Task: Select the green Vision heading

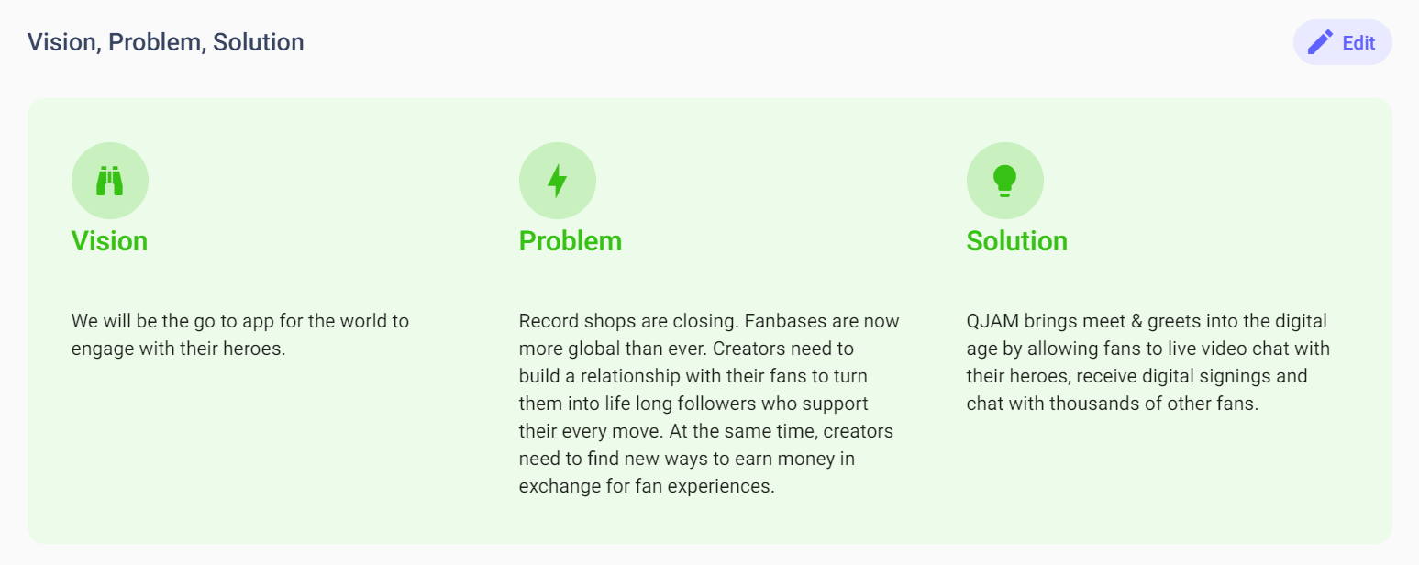Action: tap(109, 241)
